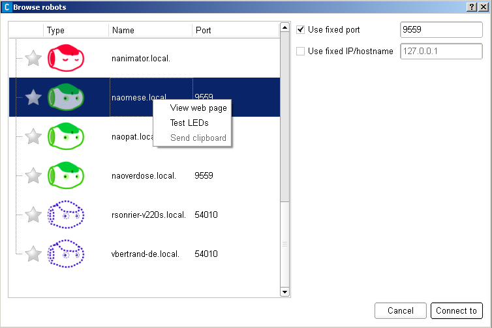The height and width of the screenshot is (328, 492).
Task: Sort robot list by Port column header
Action: (x=234, y=30)
